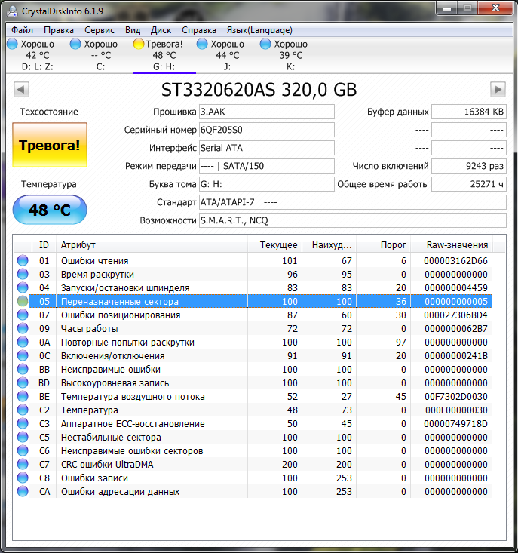Click the status orb for drive J:
518x553 pixels.
(202, 45)
